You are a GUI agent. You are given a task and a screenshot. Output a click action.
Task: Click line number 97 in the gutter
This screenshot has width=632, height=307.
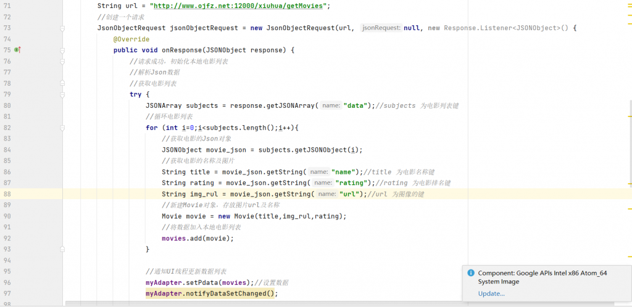click(x=7, y=293)
